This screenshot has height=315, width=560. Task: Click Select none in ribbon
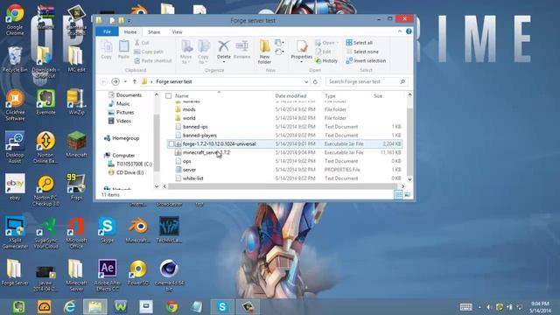click(362, 52)
